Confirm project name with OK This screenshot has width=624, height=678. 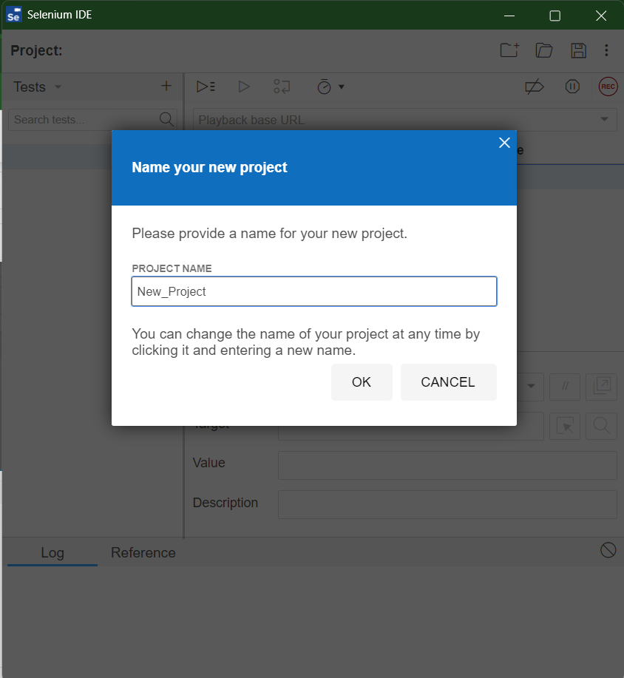pos(362,382)
